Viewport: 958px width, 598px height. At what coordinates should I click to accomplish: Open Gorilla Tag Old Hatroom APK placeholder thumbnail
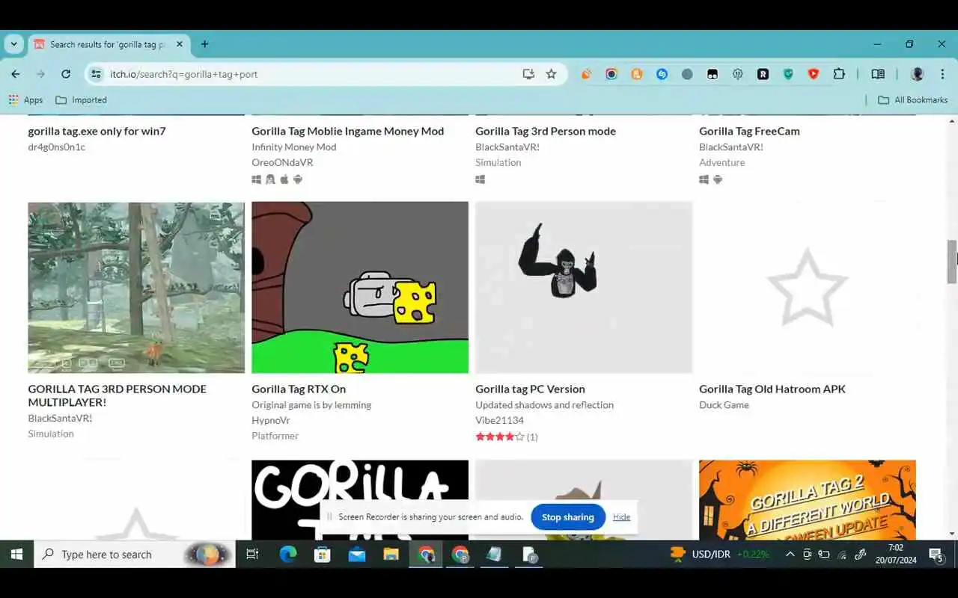pyautogui.click(x=808, y=287)
